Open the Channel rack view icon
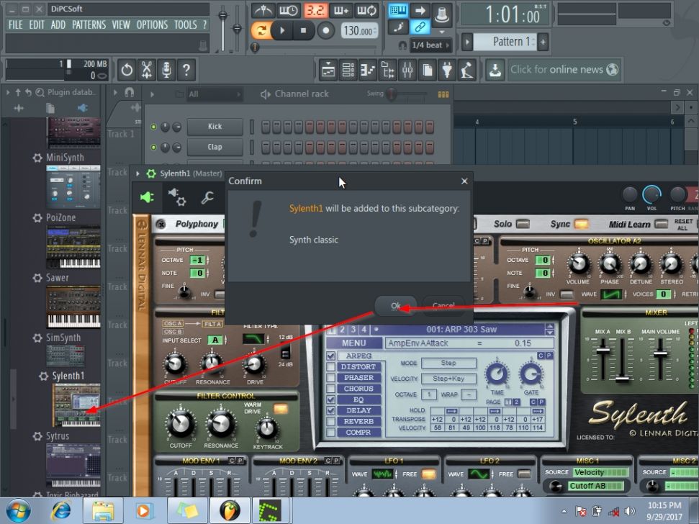 [348, 70]
